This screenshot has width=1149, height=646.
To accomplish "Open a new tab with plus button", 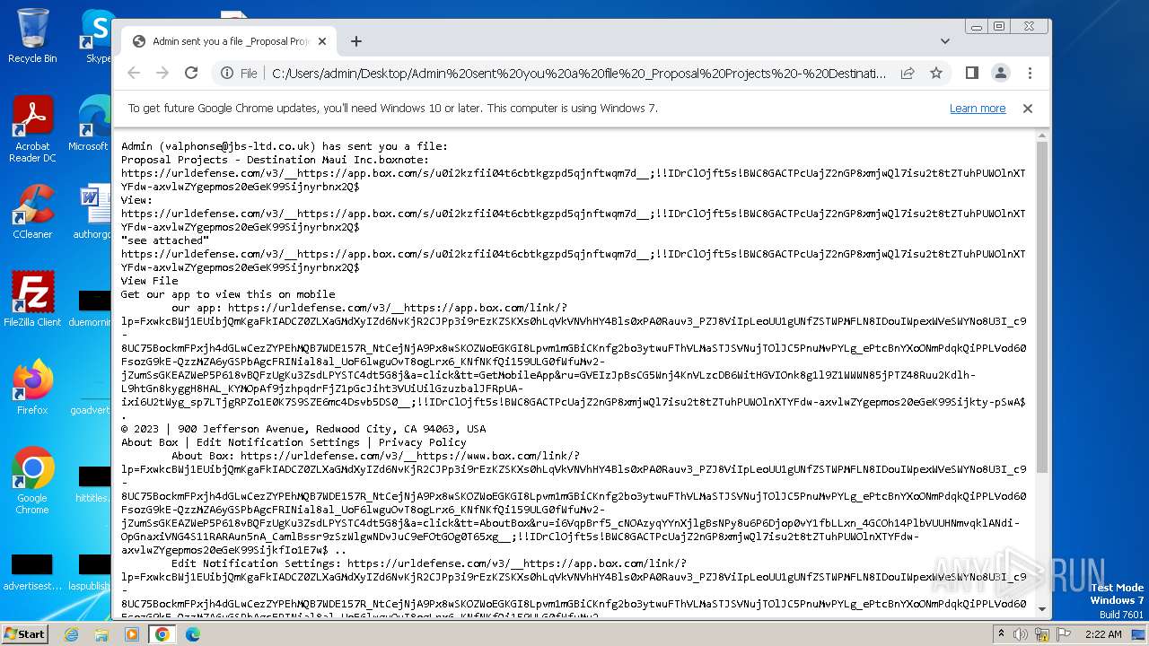I will coord(356,41).
